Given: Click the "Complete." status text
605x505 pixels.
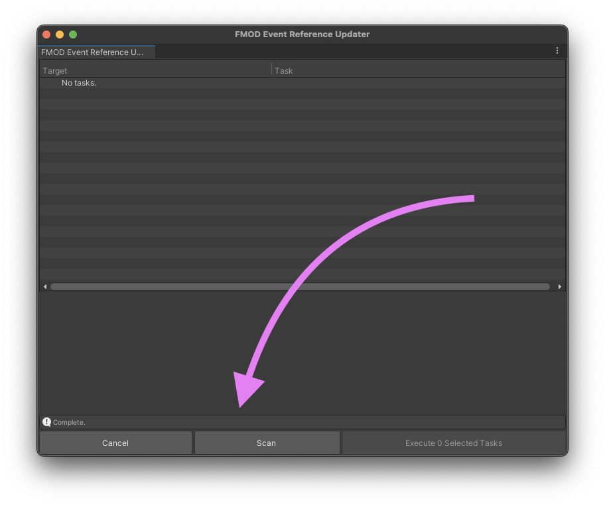Looking at the screenshot, I should tap(69, 422).
